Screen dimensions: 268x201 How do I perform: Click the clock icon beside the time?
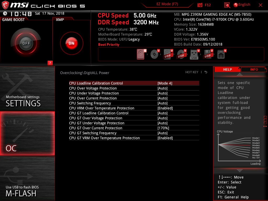coord(5,14)
